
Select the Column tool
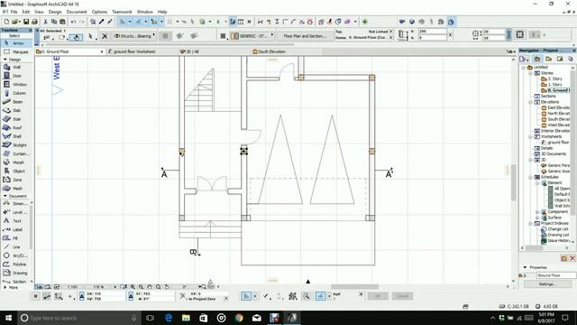[16, 93]
